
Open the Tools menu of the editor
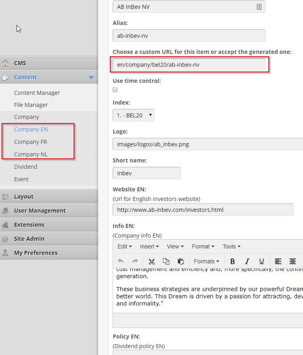(x=231, y=246)
